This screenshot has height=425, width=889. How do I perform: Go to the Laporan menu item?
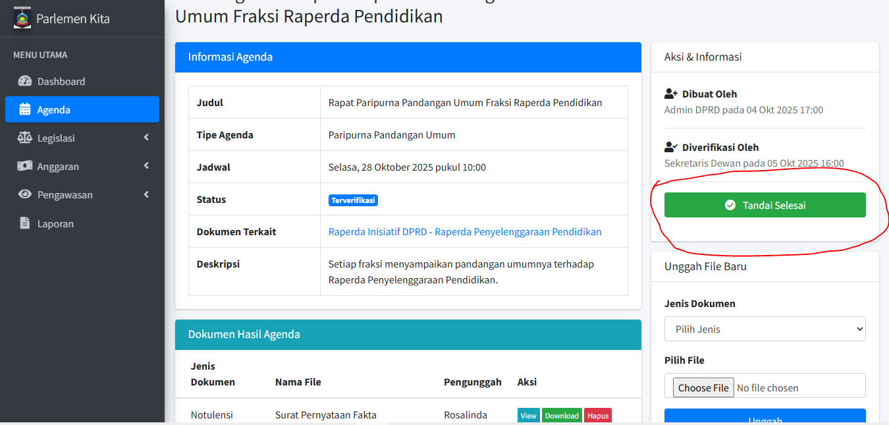point(55,224)
